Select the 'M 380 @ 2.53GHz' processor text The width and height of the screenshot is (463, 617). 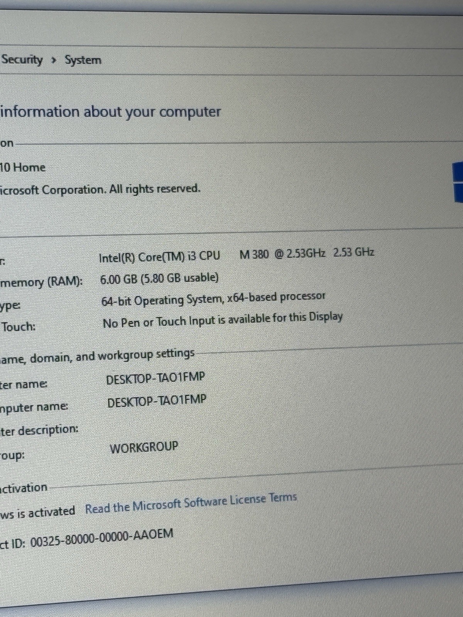click(282, 254)
